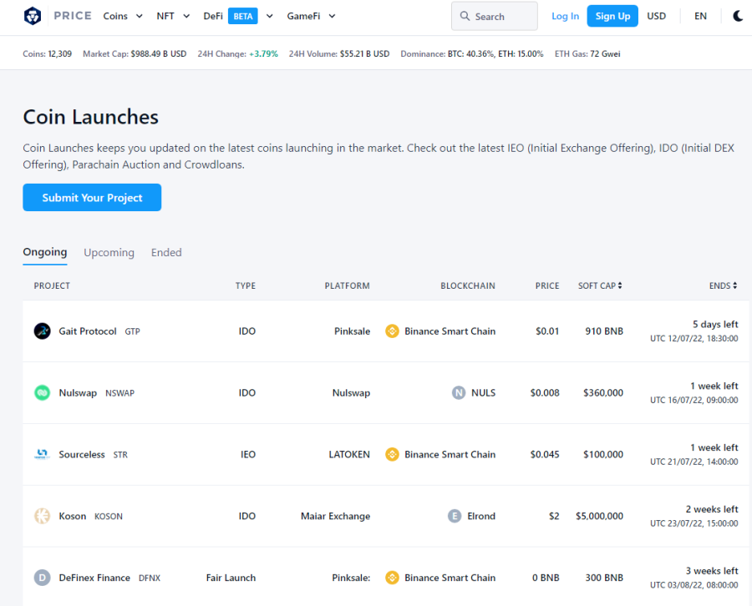Click Log In link
The height and width of the screenshot is (606, 752).
coord(565,17)
